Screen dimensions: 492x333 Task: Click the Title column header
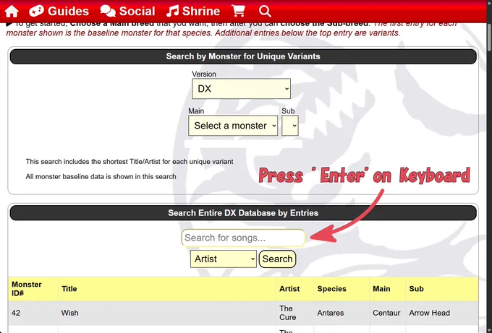pyautogui.click(x=167, y=288)
